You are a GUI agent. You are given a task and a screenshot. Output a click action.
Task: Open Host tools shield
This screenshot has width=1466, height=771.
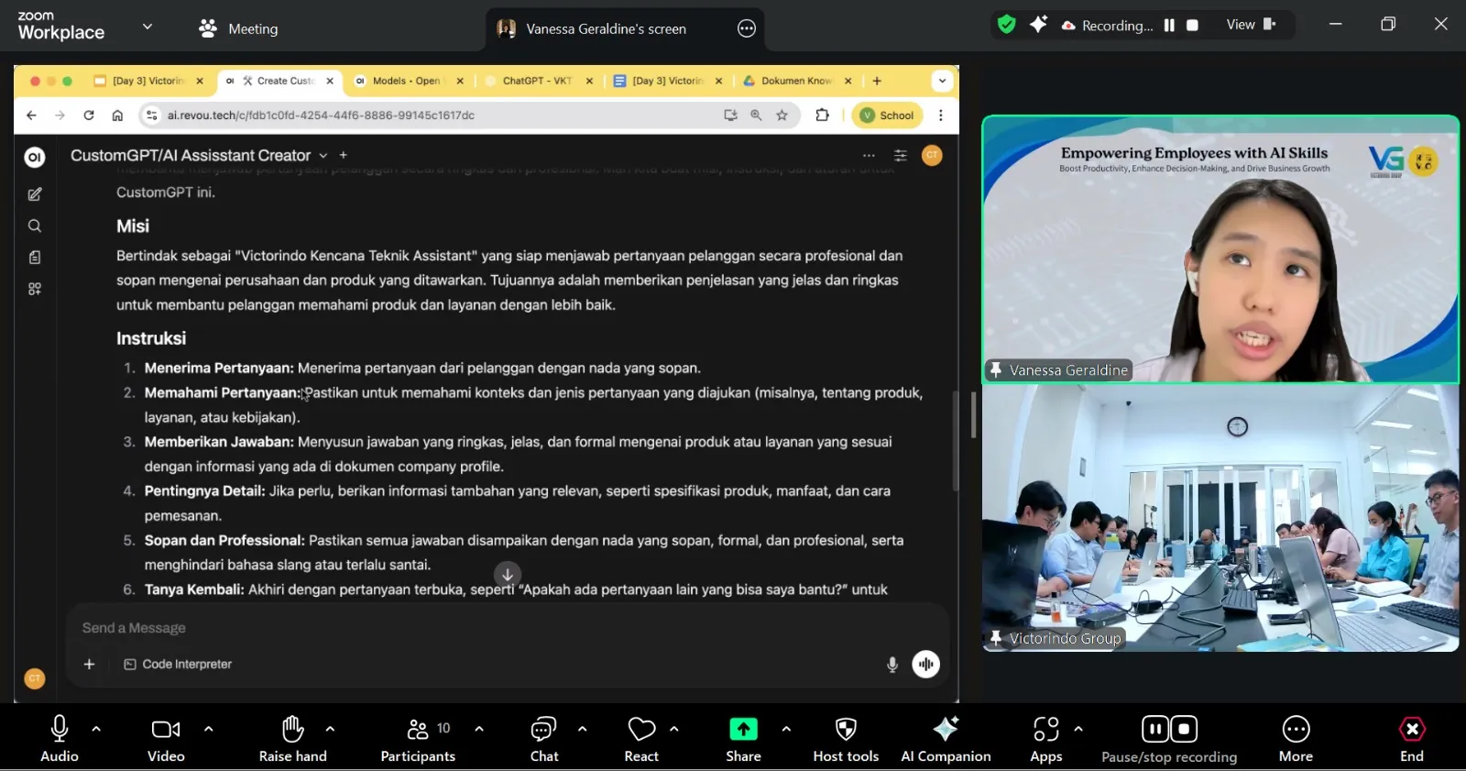tap(846, 729)
